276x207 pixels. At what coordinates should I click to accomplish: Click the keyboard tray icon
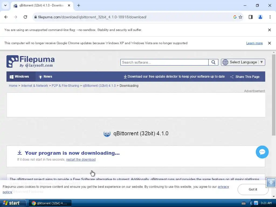pos(244,203)
